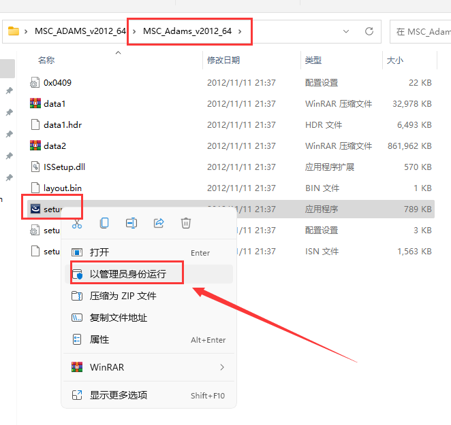This screenshot has height=425, width=451.
Task: Click the data1.hdr file icon
Action: (x=35, y=124)
